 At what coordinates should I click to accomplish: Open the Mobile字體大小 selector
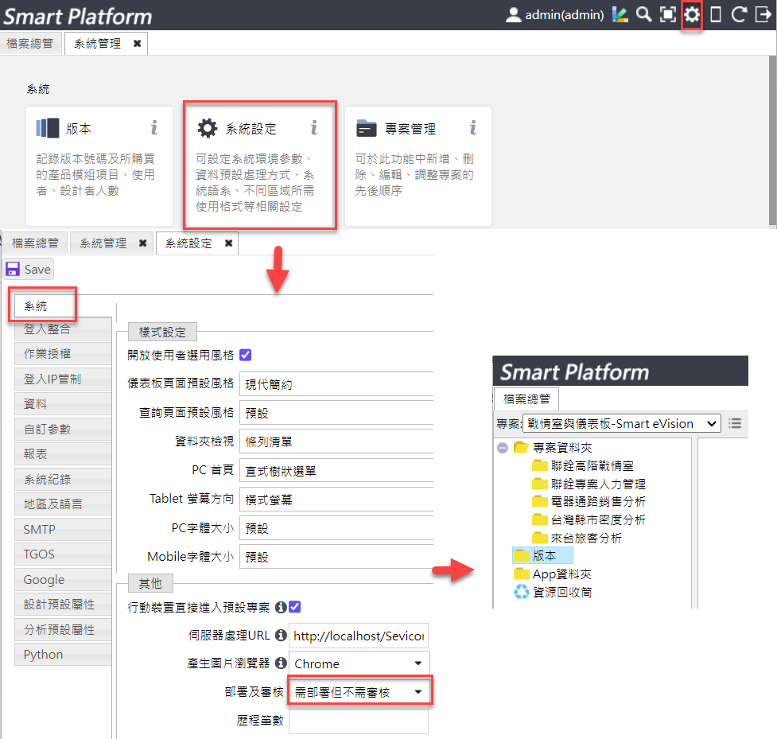(x=336, y=557)
